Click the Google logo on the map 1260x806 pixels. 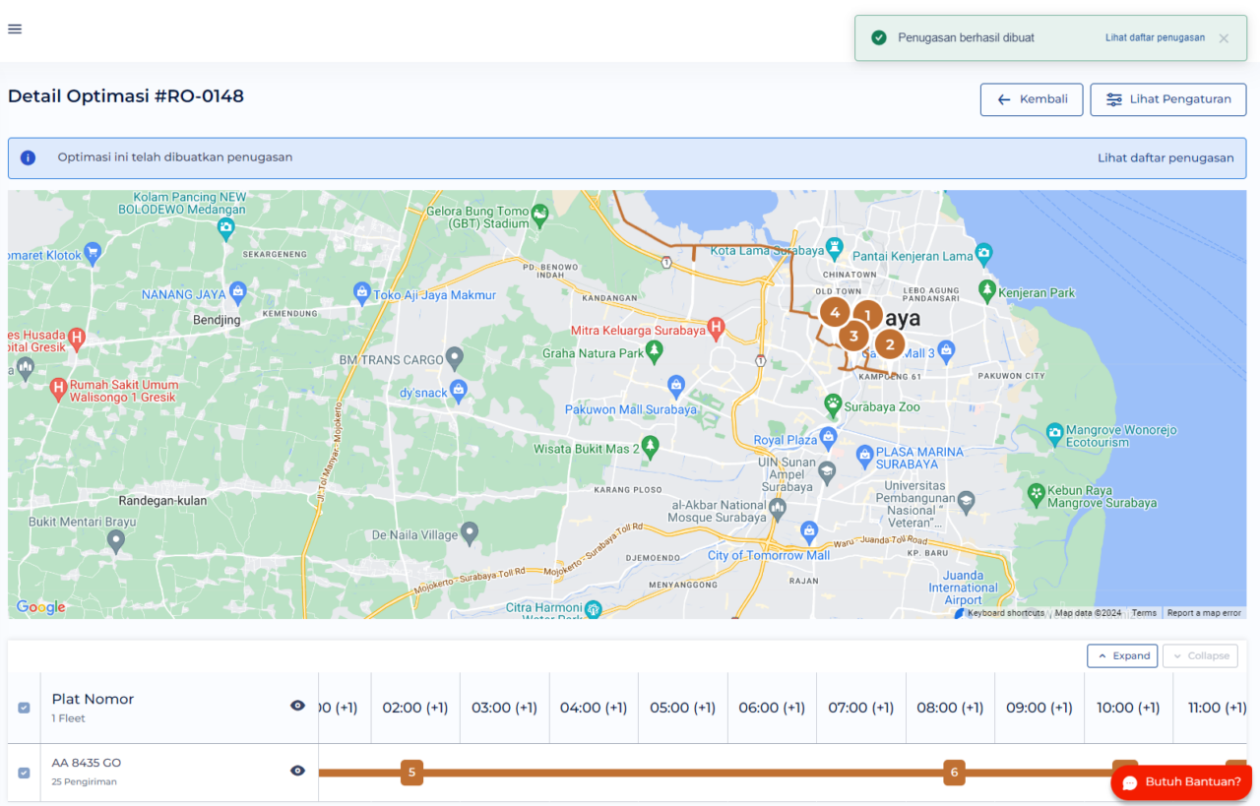tap(40, 607)
